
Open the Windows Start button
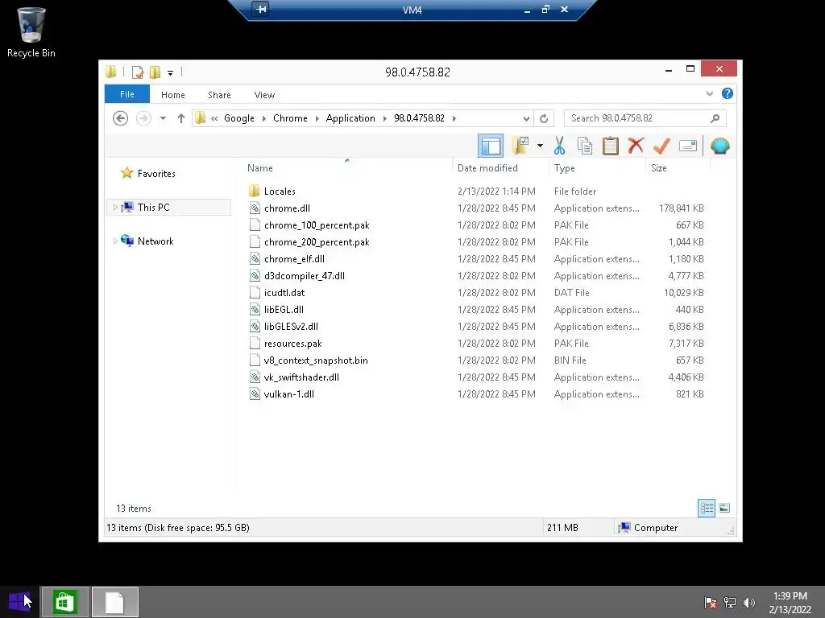pos(19,602)
